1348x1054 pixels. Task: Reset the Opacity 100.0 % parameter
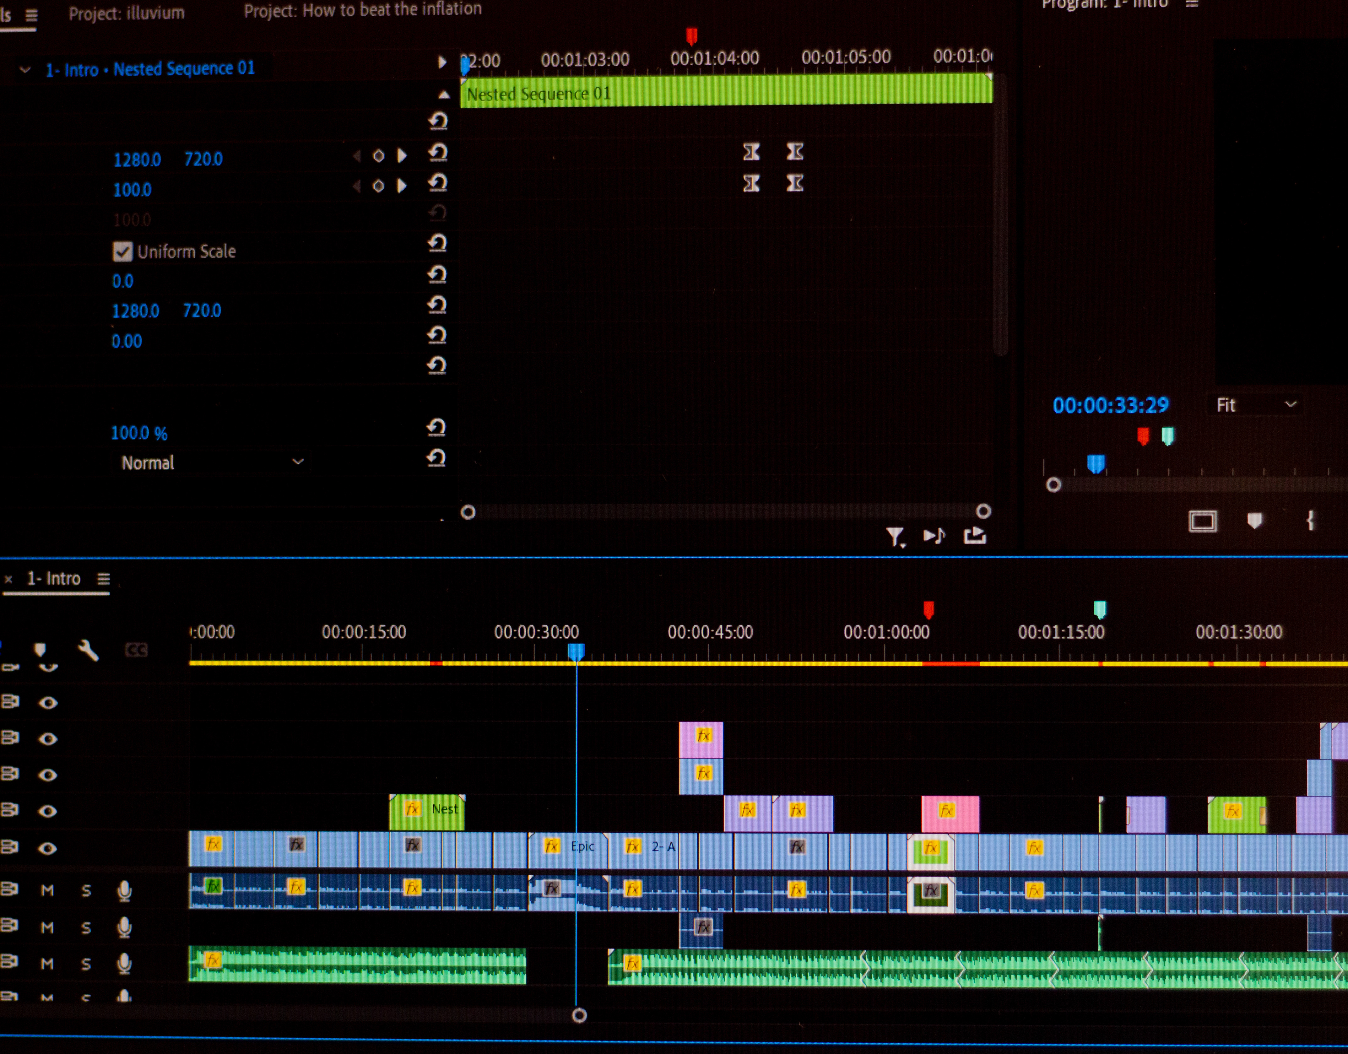(436, 427)
